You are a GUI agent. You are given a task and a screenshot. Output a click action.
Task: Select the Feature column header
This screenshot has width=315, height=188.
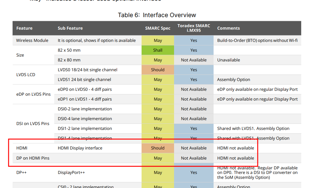click(x=25, y=28)
